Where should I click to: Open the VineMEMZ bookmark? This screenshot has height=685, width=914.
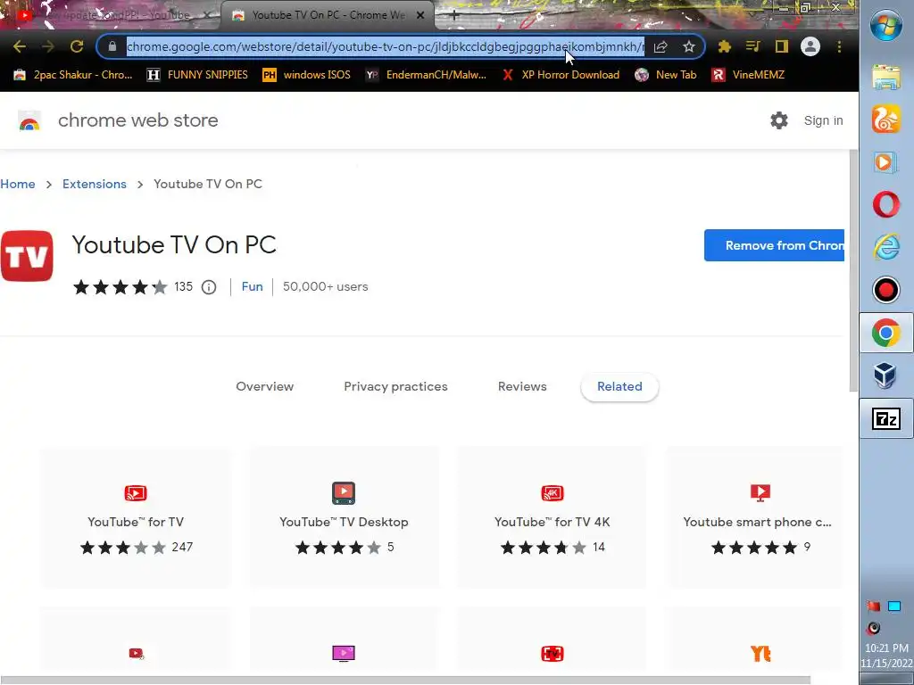click(x=748, y=75)
